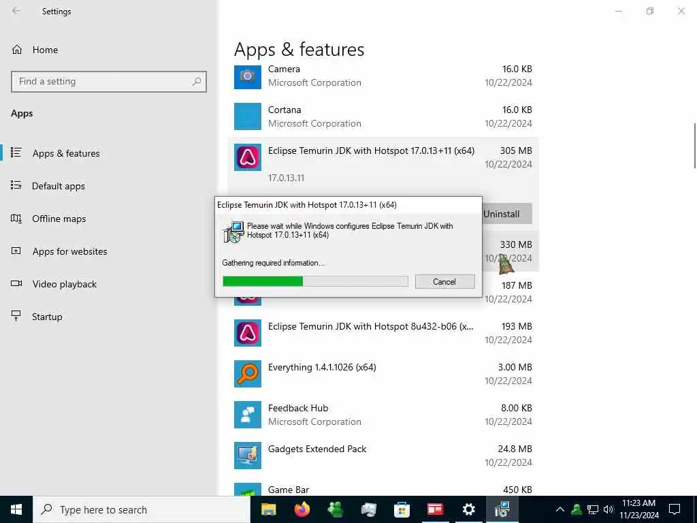Show hidden system tray icons
This screenshot has height=523, width=697.
point(560,509)
